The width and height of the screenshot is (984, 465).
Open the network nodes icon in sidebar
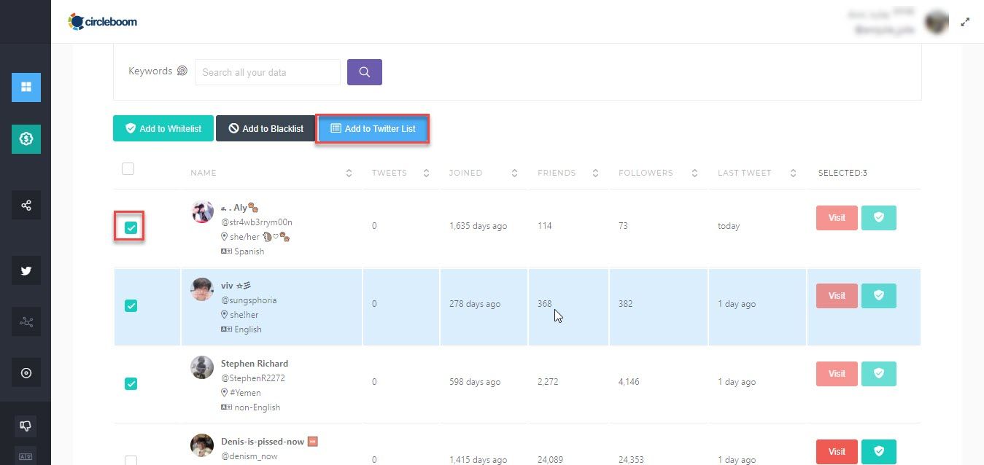pyautogui.click(x=26, y=321)
